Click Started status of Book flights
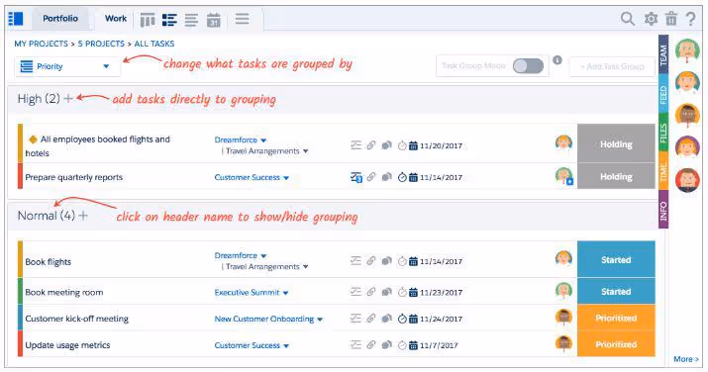Screen dimensions: 708x372 point(616,260)
